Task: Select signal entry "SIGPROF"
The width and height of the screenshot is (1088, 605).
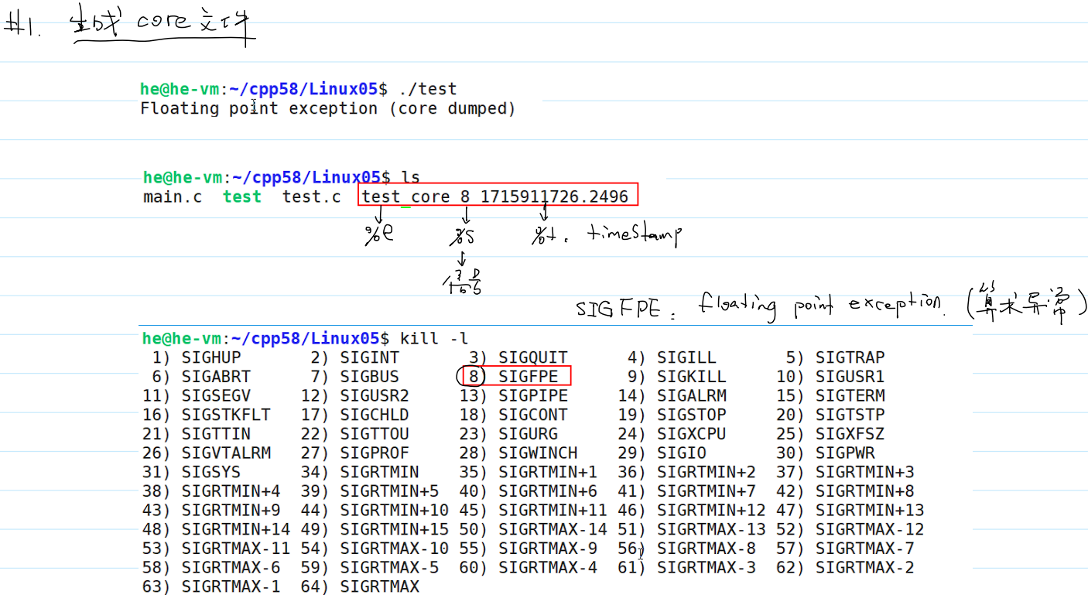Action: click(x=375, y=453)
